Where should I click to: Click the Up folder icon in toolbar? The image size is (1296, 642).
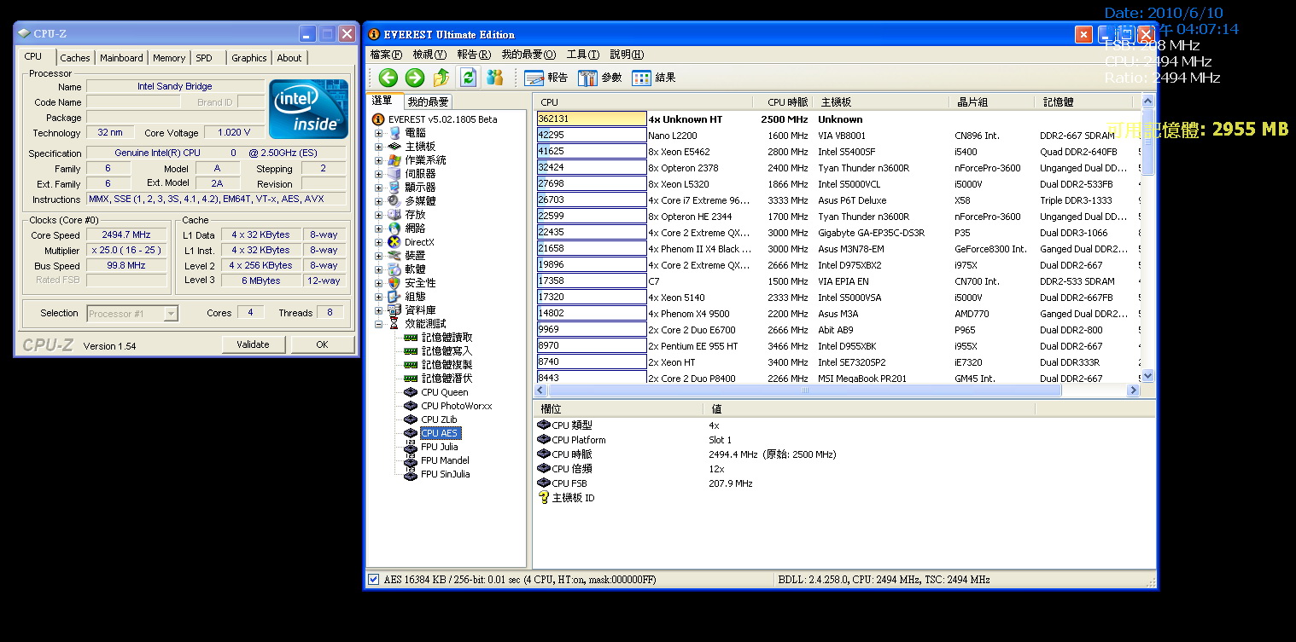(441, 78)
